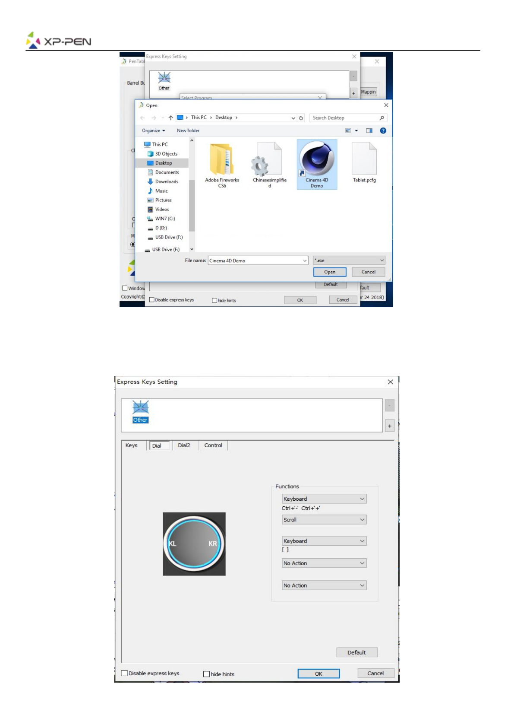This screenshot has width=514, height=728.
Task: Switch to the Dial2 tab
Action: coord(184,445)
